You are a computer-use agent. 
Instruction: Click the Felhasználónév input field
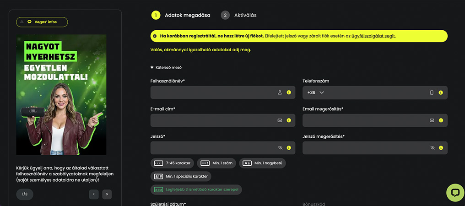223,92
